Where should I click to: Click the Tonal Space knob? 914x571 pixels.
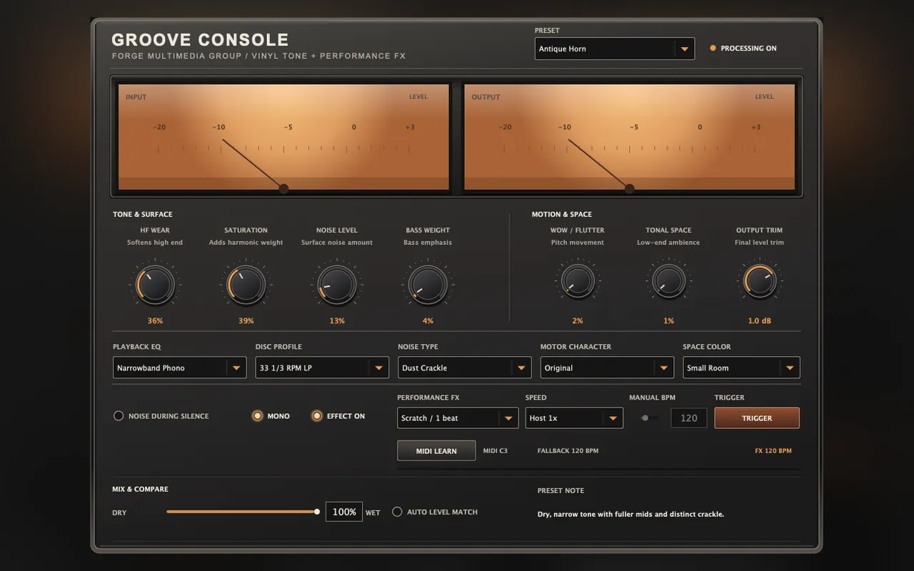668,281
